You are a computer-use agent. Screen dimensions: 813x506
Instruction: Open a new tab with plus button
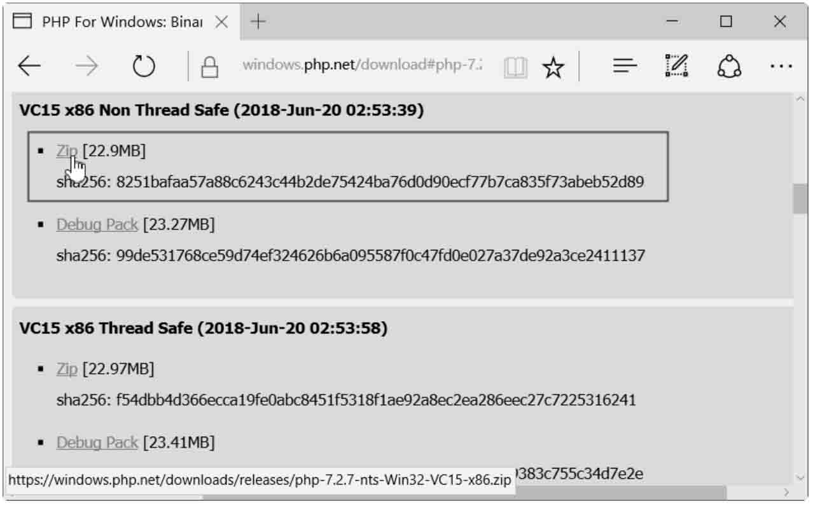tap(258, 22)
